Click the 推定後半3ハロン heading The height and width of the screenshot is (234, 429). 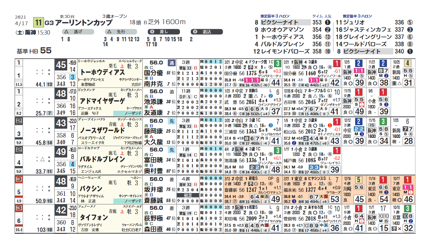pos(357,16)
